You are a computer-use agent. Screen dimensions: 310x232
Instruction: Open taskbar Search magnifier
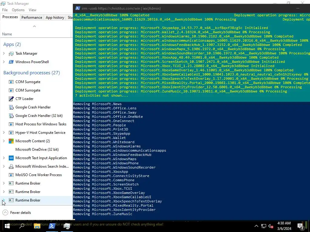pyautogui.click(x=22, y=226)
